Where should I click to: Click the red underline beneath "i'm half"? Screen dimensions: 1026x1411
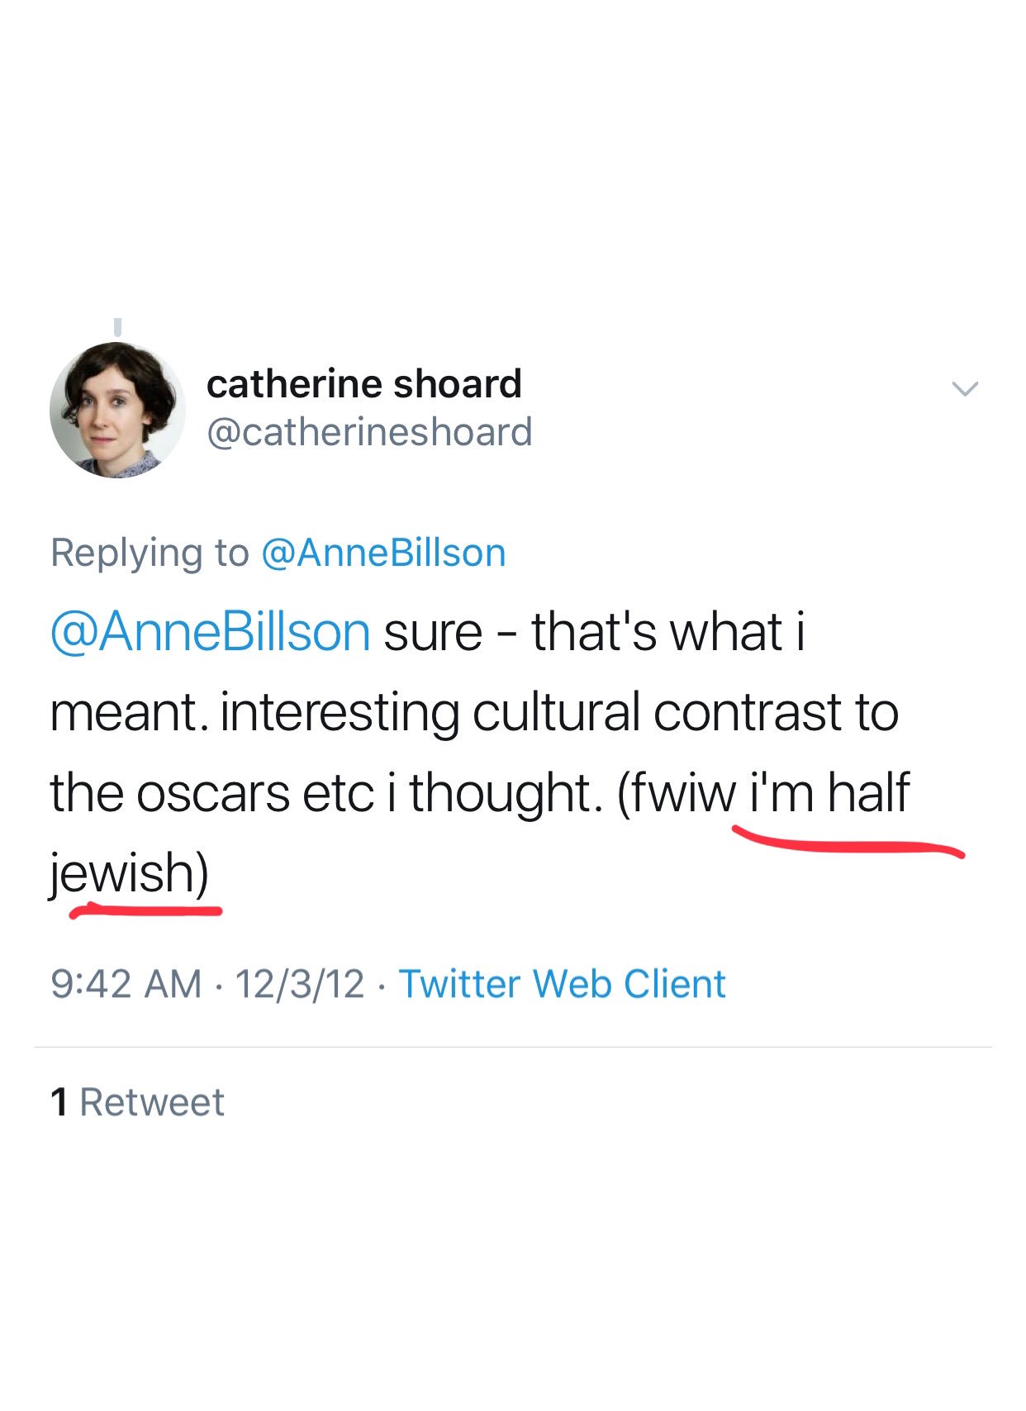(847, 846)
